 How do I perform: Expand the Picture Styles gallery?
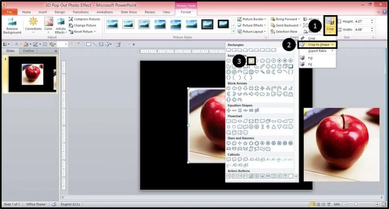coord(234,31)
